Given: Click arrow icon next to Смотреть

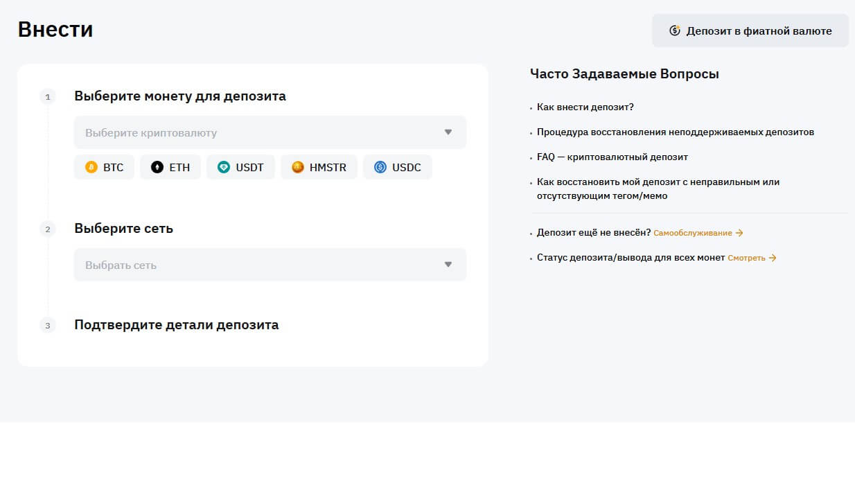Looking at the screenshot, I should (x=773, y=258).
